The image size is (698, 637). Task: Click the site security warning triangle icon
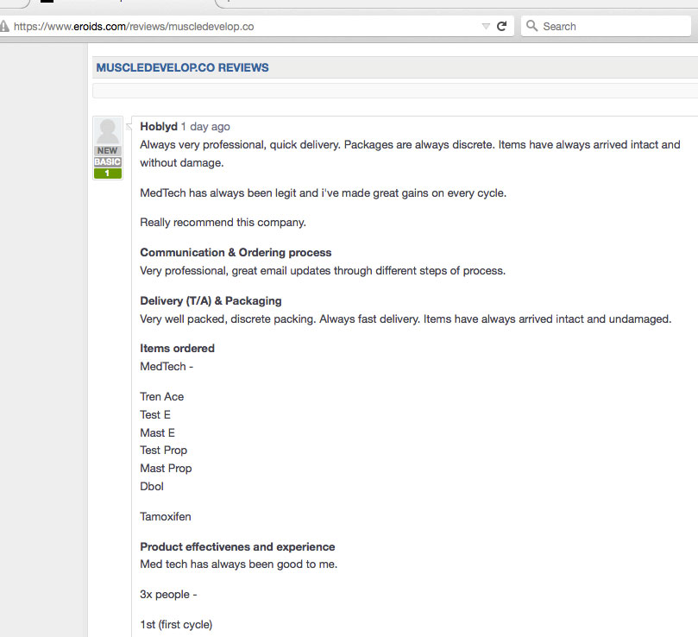tap(4, 26)
